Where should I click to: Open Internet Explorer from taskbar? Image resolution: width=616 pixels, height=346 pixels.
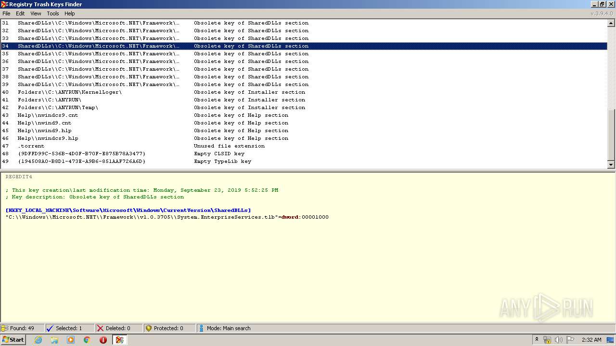coord(38,340)
